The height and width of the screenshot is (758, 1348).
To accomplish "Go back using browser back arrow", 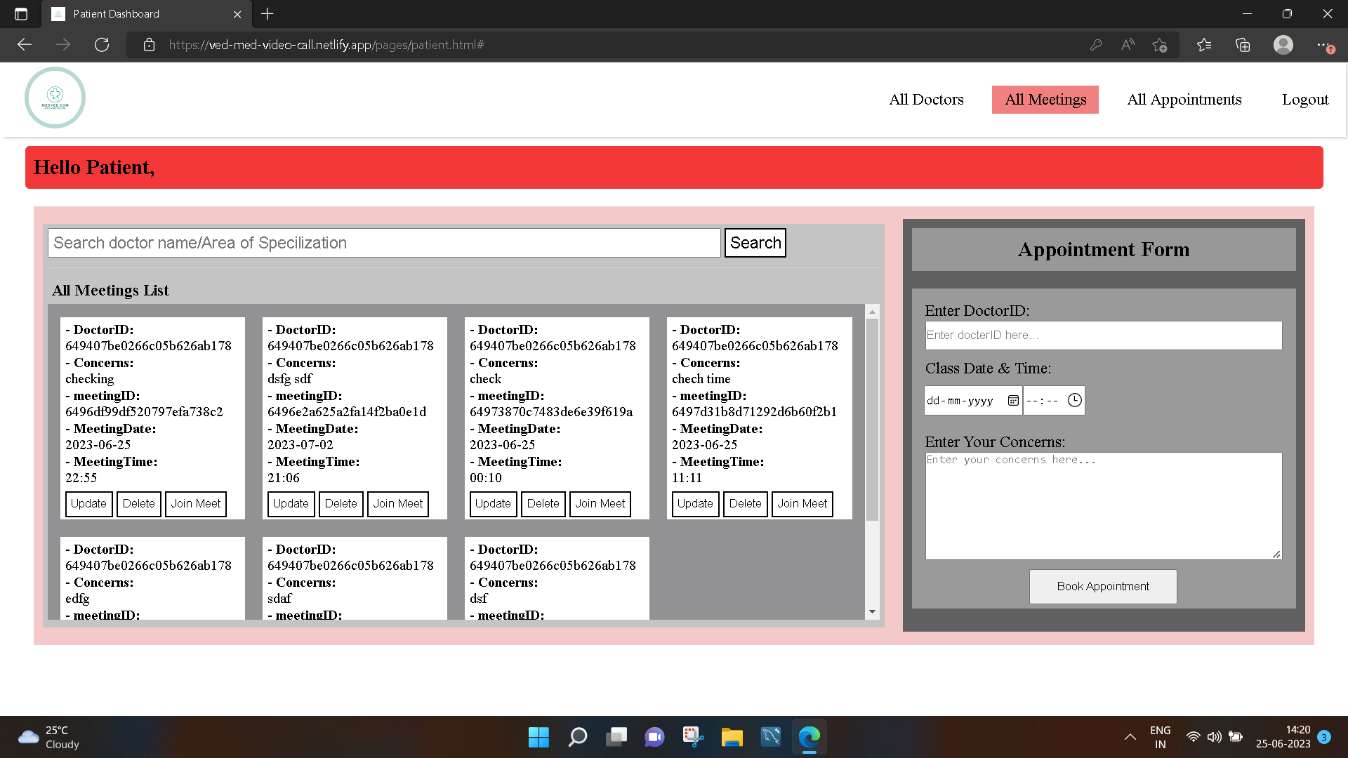I will point(25,45).
